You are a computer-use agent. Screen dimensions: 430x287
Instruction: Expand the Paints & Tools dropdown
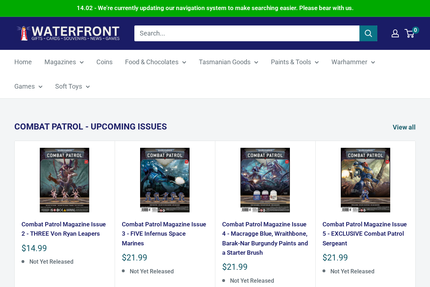[x=295, y=62]
